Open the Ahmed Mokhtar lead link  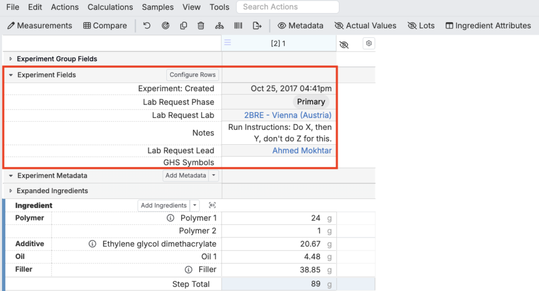point(302,150)
